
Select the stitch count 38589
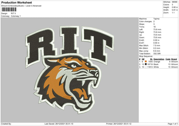point(175,2)
